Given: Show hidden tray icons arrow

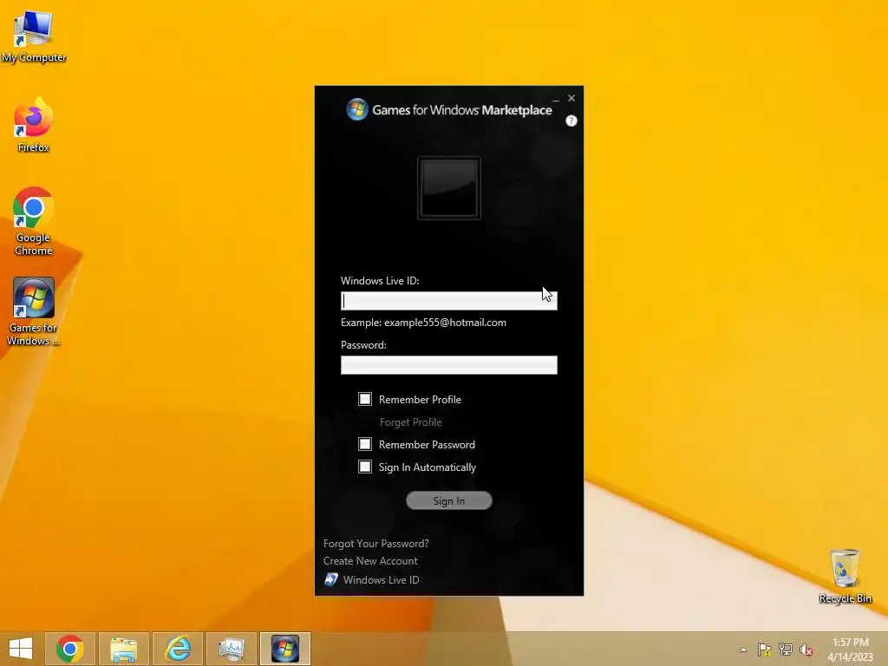Looking at the screenshot, I should [x=743, y=650].
